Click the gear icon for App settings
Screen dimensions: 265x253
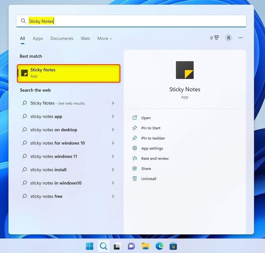pyautogui.click(x=135, y=148)
